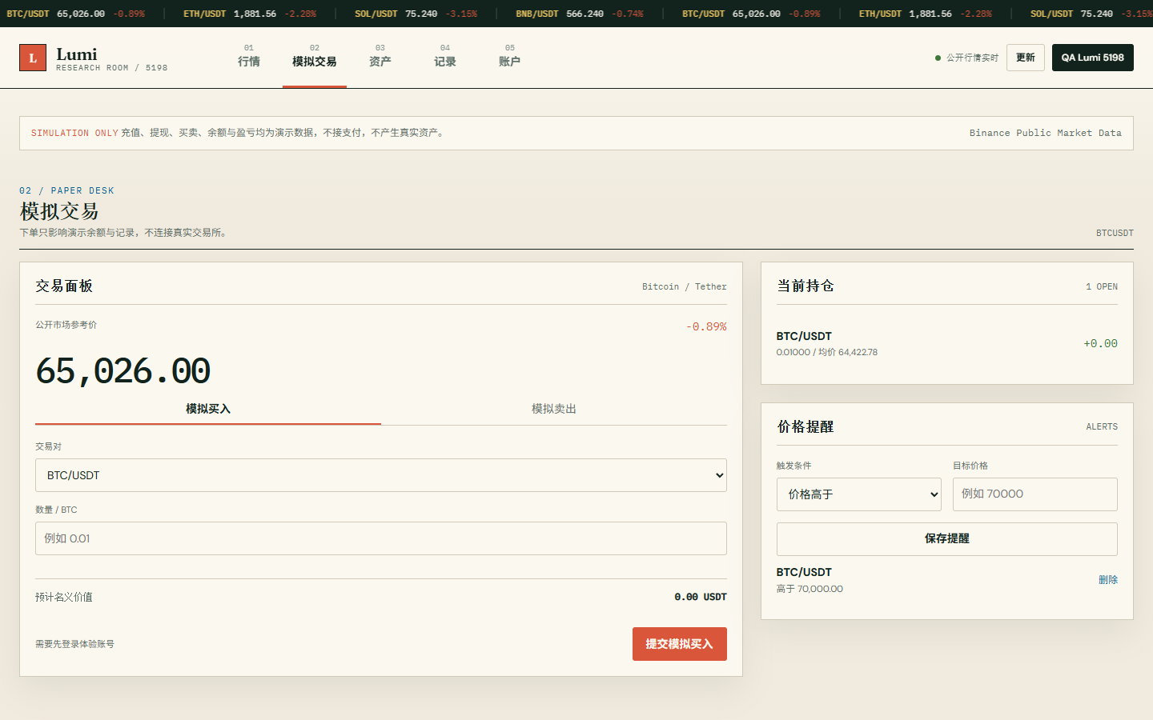Click the 65,026.00 reference price
The image size is (1153, 720).
pos(123,371)
